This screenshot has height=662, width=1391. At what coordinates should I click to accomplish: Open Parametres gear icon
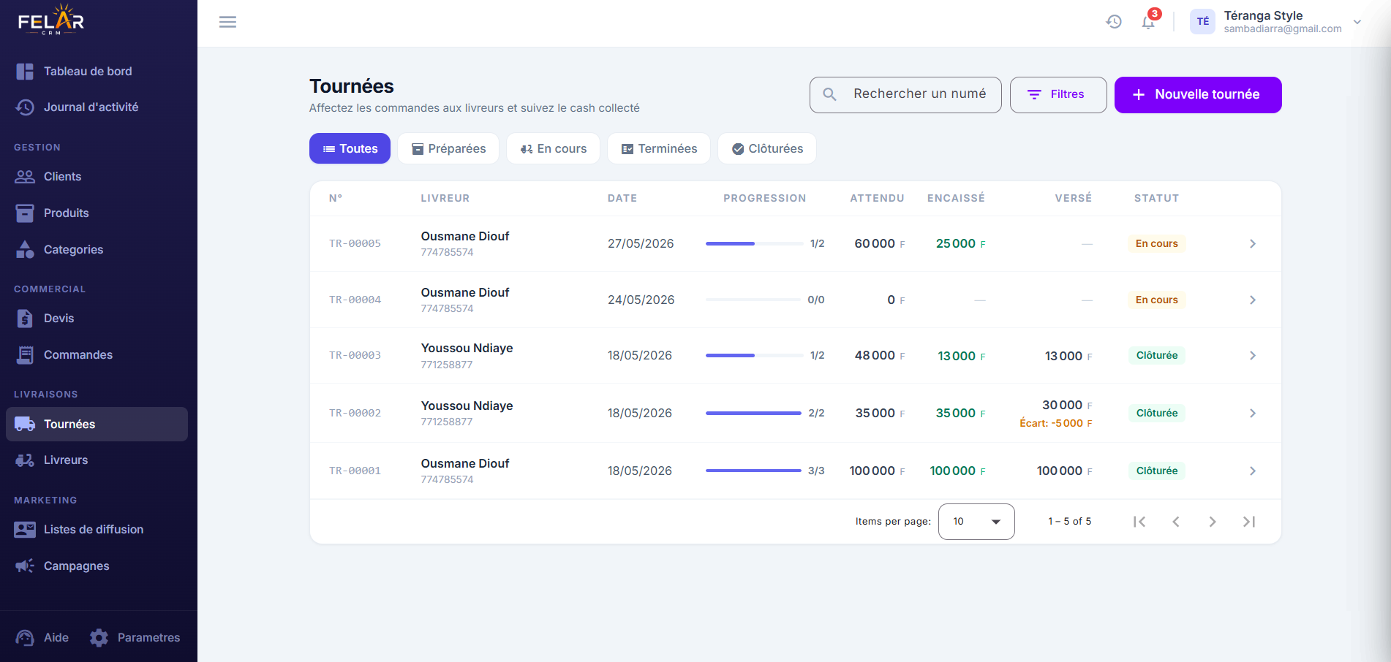click(99, 637)
